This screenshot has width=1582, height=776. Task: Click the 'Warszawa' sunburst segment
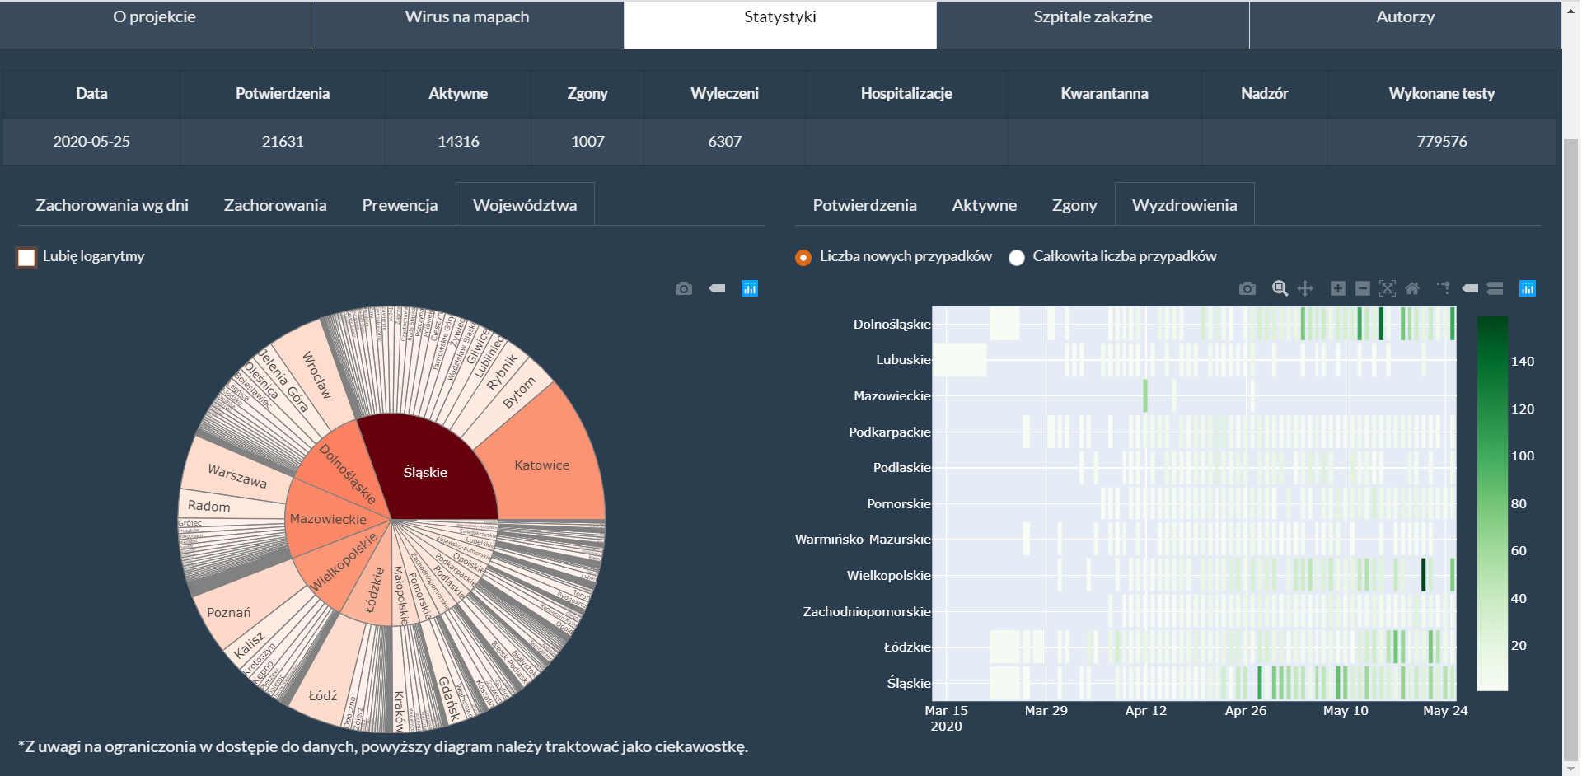coord(237,476)
